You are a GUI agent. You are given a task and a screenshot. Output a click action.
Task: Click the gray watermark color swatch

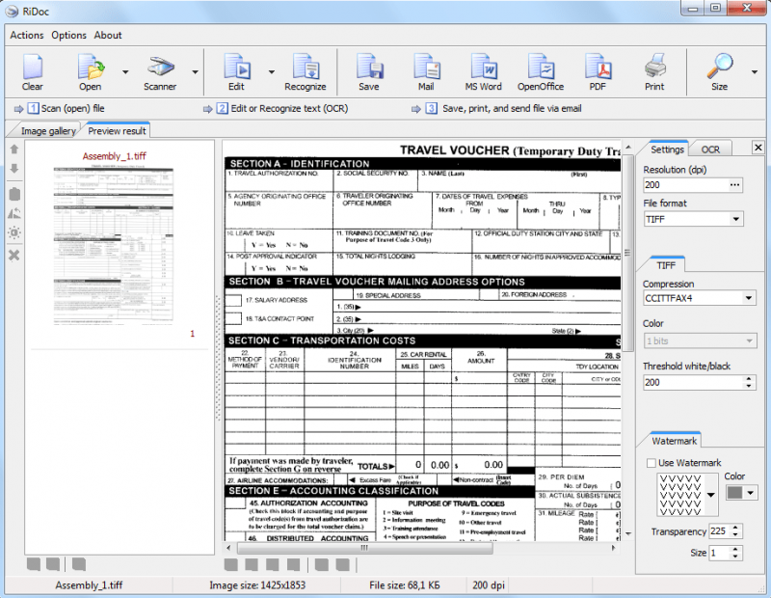tap(734, 493)
